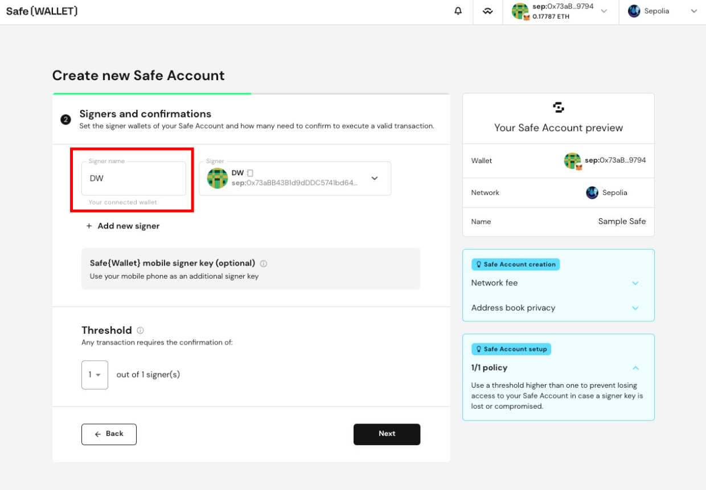Click 'Safe{Wallet} mobile signer key (optional)' text
This screenshot has height=490, width=706.
pyautogui.click(x=173, y=263)
